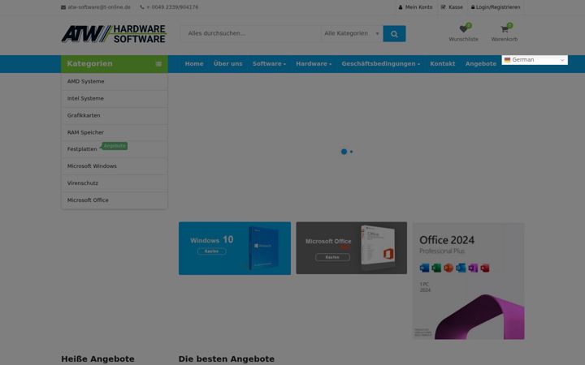Expand the Software menu
The width and height of the screenshot is (585, 365).
pos(269,64)
